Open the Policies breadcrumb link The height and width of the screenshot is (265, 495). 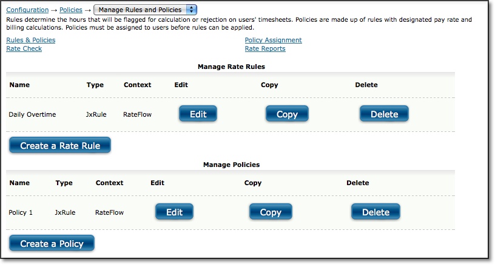click(71, 10)
